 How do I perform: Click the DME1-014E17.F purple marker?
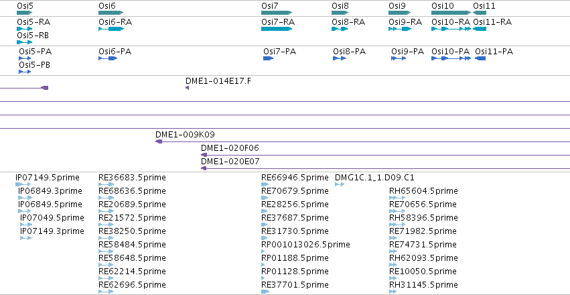point(188,88)
